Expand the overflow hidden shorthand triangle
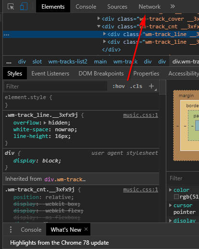This screenshot has width=199, height=249. pos(45,123)
